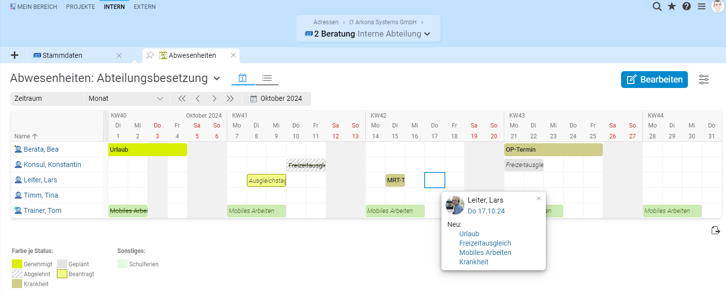Add a new tab with plus icon
The width and height of the screenshot is (726, 293).
(x=14, y=55)
